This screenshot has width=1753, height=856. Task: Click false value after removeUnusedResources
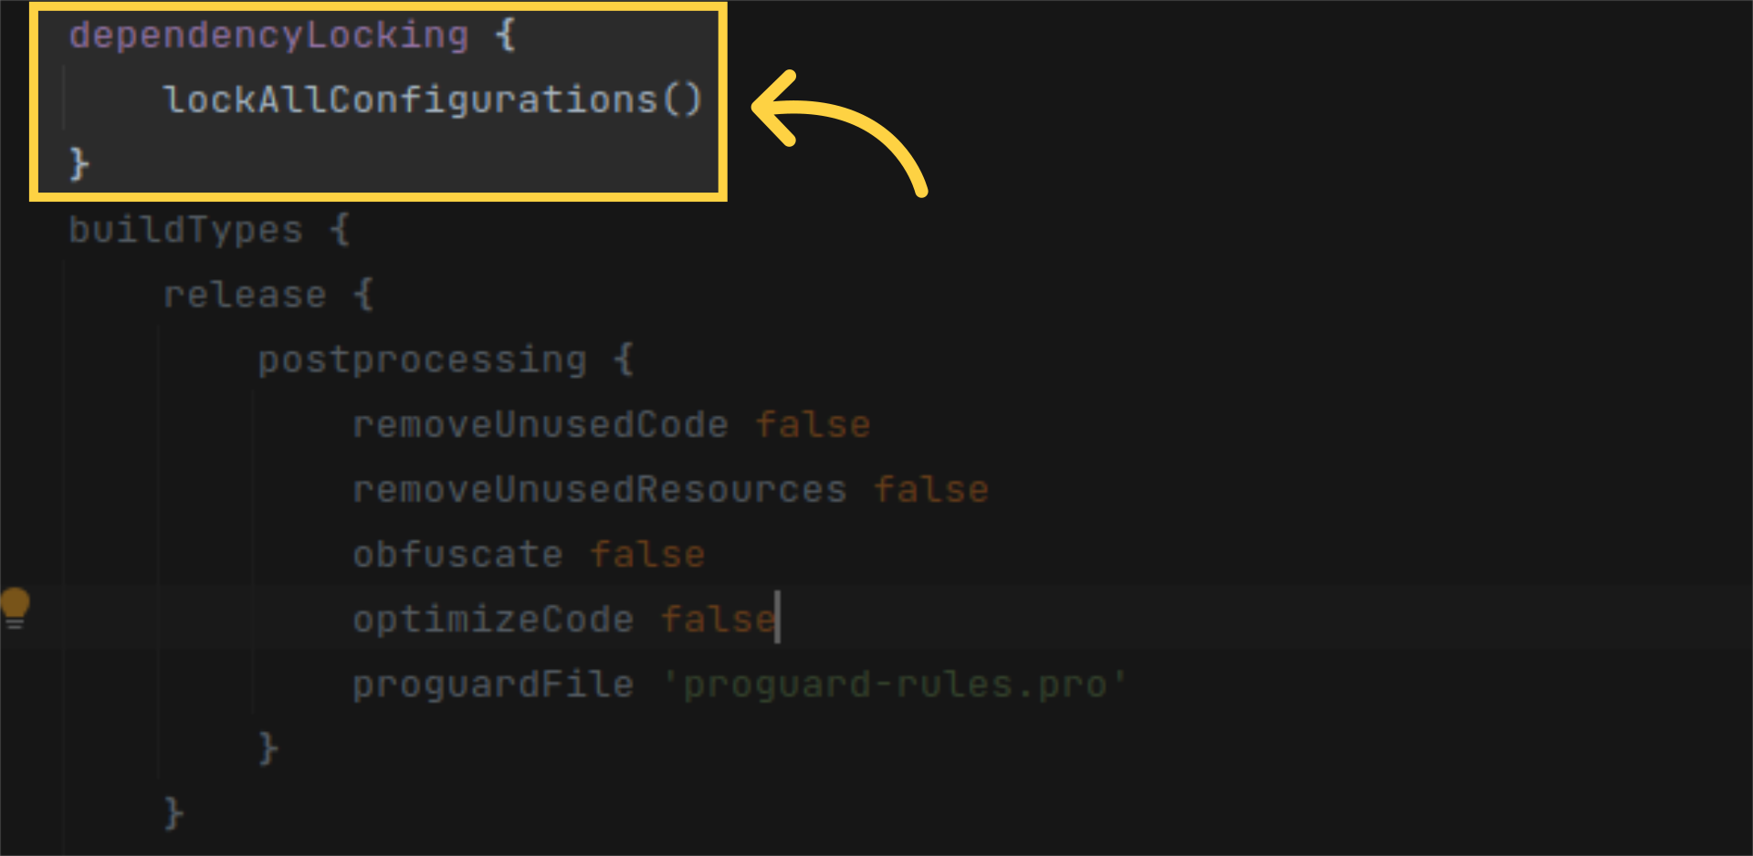pyautogui.click(x=931, y=490)
